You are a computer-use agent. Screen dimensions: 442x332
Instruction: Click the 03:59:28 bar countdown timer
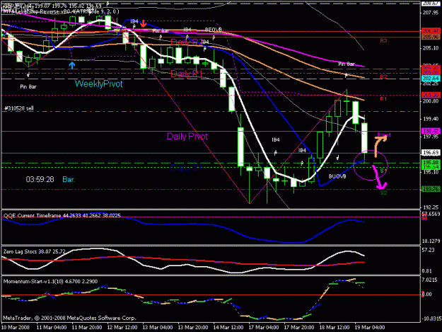40,179
